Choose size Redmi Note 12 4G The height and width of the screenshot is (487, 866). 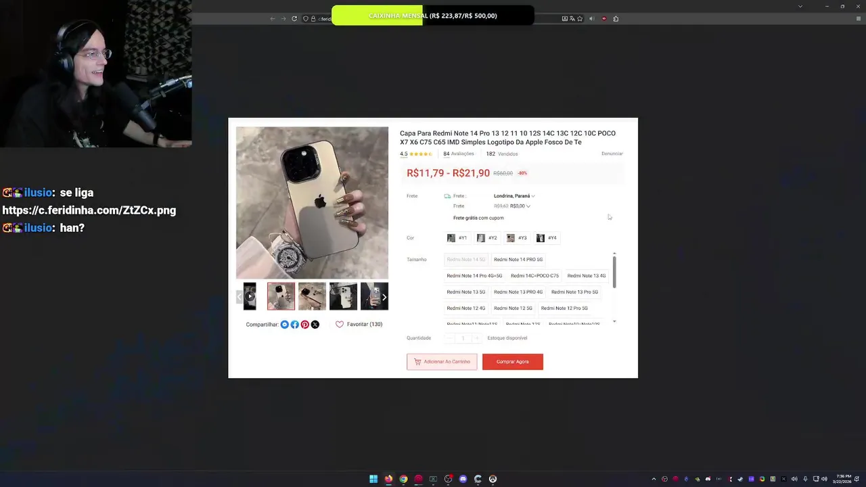pyautogui.click(x=466, y=308)
